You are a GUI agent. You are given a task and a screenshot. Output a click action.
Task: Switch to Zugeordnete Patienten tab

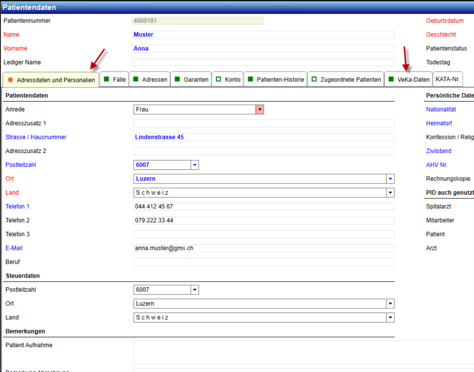pos(346,79)
